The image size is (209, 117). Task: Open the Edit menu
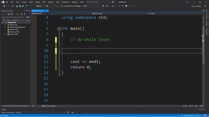pyautogui.click(x=12, y=2)
